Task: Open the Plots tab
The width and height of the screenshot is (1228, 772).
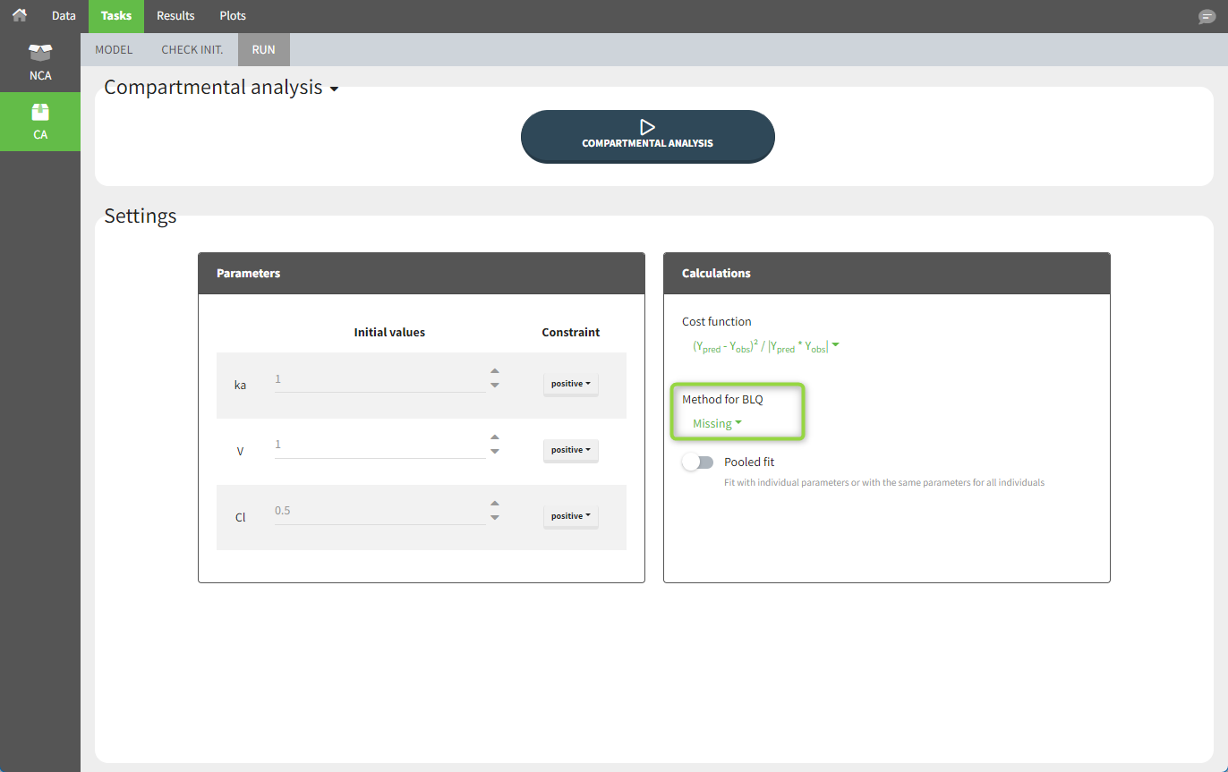Action: click(x=233, y=16)
